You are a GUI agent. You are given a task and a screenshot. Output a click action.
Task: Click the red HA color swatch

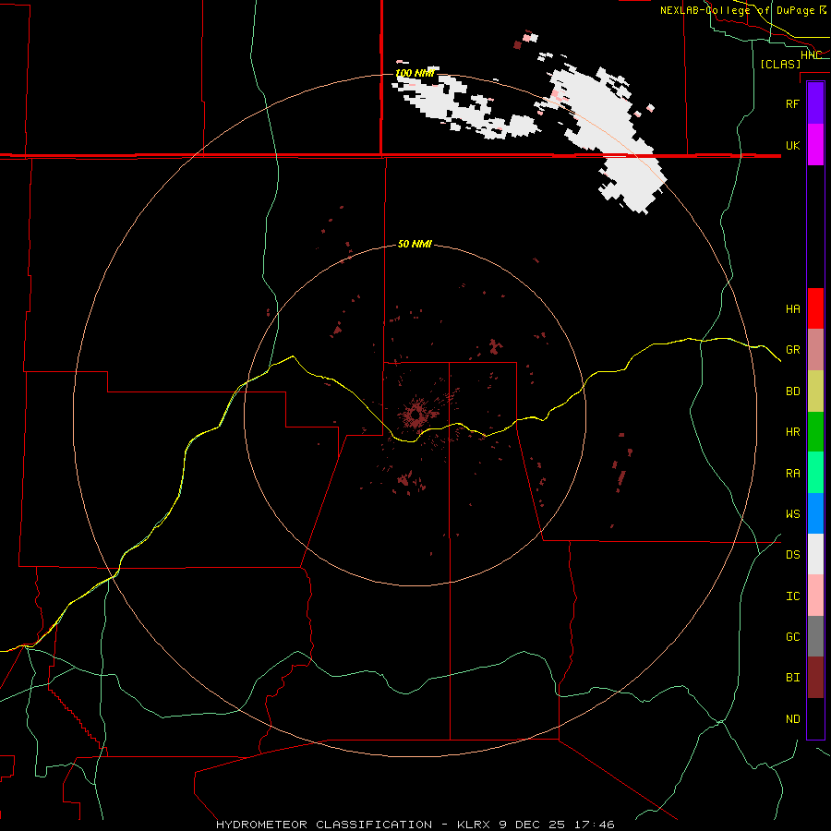[815, 308]
